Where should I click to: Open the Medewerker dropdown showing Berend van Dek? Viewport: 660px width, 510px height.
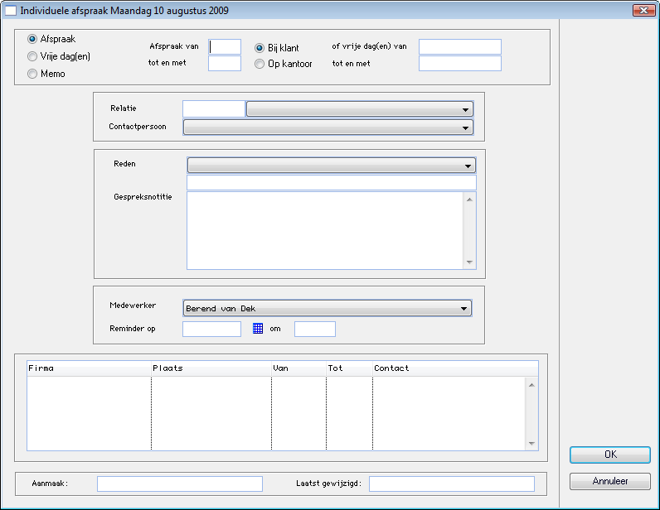[327, 309]
